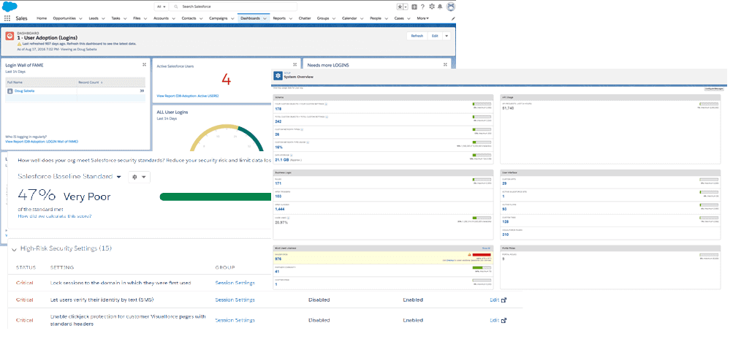733x347 pixels.
Task: Open the Accounts tab chevron menu
Action: [x=173, y=19]
